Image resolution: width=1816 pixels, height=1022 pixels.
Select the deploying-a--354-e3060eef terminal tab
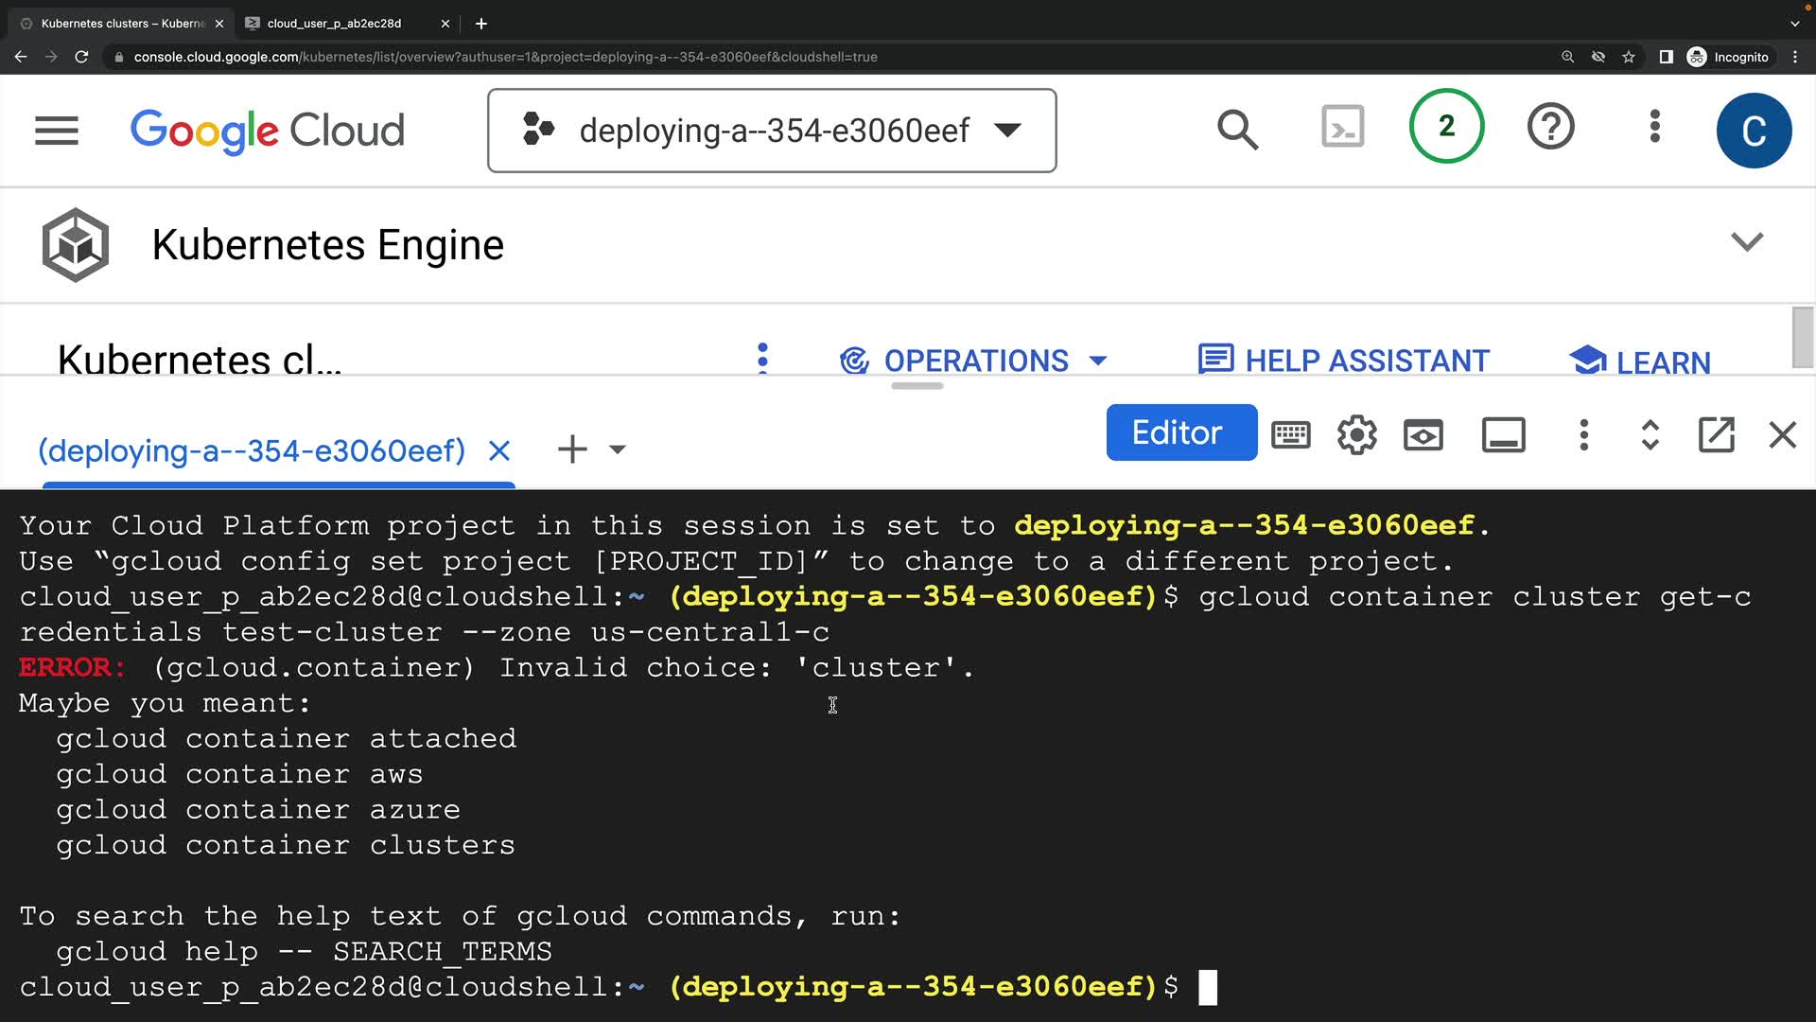252,450
